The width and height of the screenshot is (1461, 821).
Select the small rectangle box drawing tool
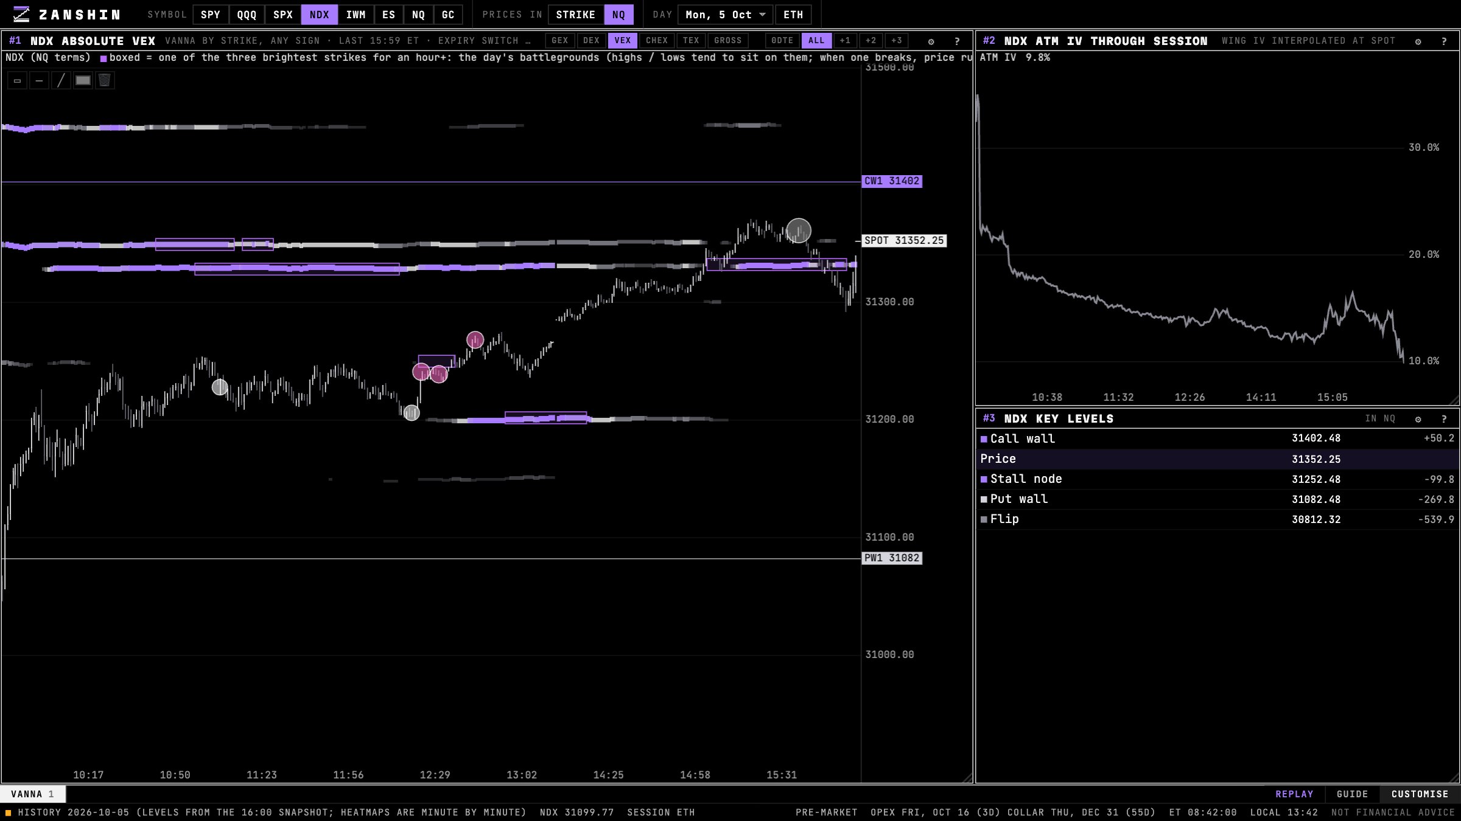tap(17, 80)
